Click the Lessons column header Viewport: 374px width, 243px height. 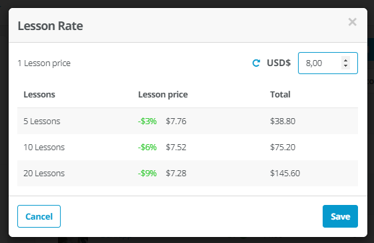39,95
